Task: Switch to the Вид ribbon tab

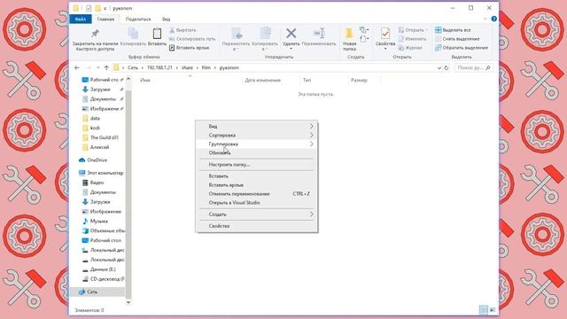Action: [x=166, y=19]
